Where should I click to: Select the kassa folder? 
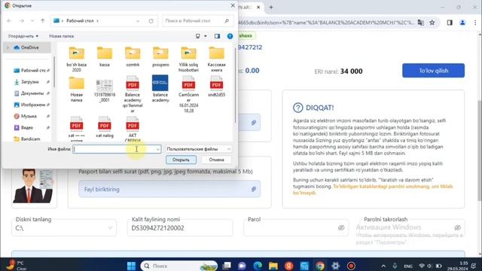point(105,57)
